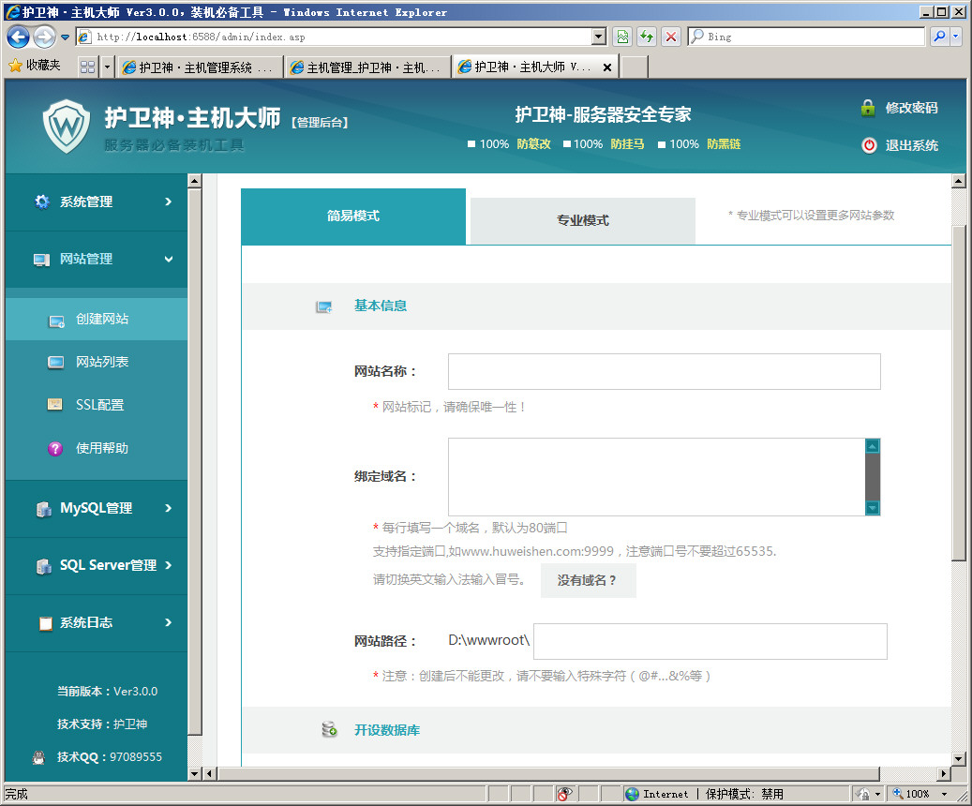Click the 网站列表 monitor icon

click(56, 363)
